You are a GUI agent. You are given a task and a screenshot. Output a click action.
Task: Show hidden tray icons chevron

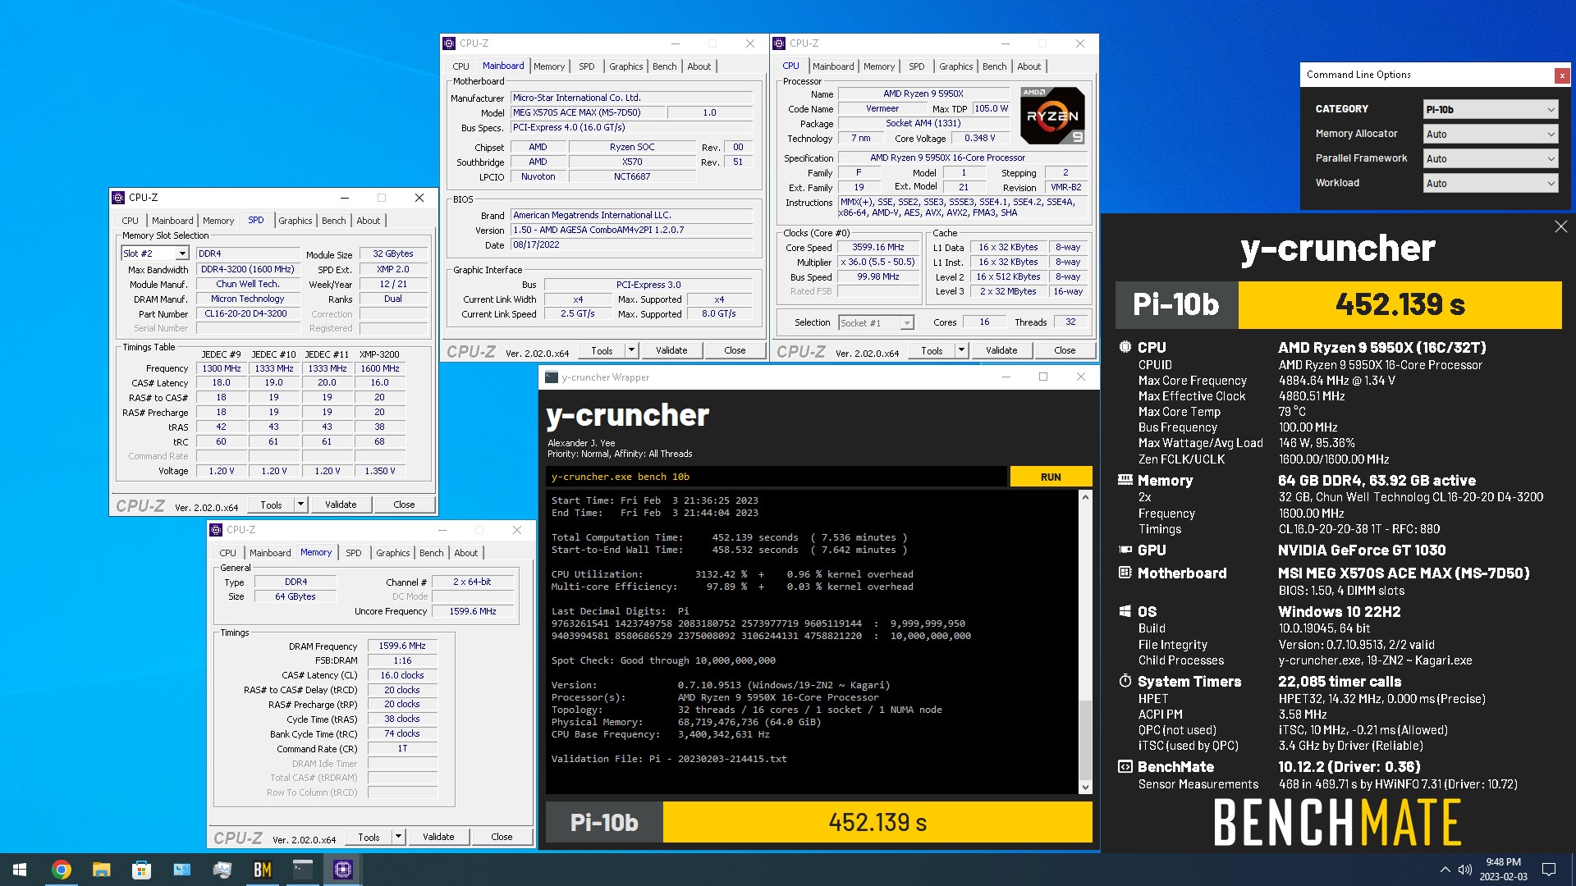(x=1445, y=870)
